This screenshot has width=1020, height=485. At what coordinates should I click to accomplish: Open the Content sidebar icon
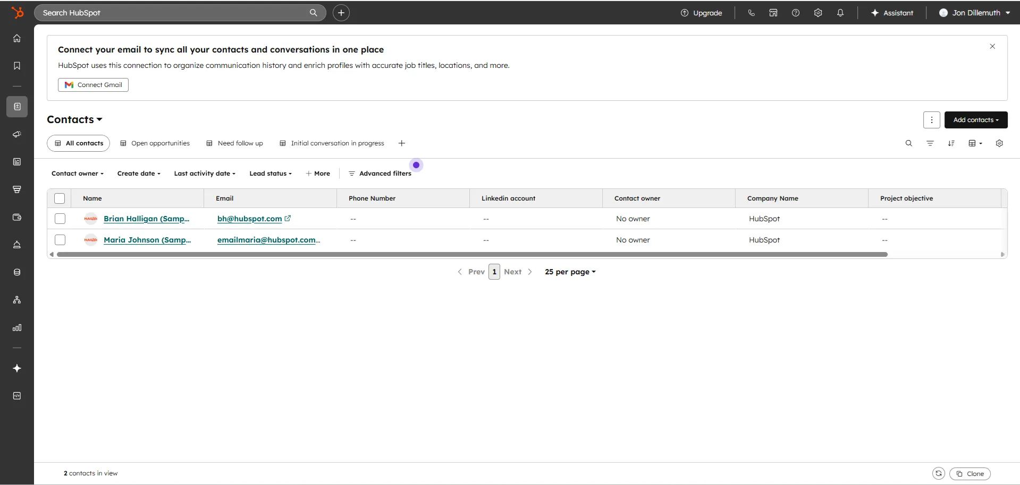pyautogui.click(x=17, y=162)
